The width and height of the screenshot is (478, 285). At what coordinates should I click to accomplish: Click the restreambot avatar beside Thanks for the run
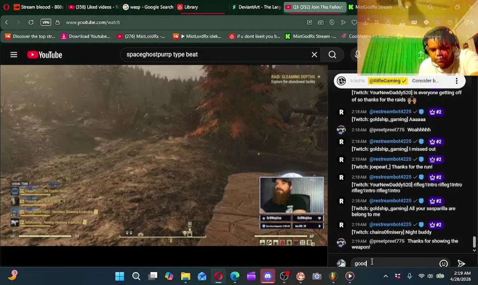click(x=341, y=160)
